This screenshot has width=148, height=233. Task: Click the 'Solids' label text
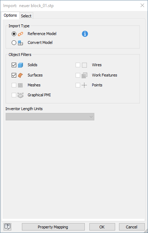[x=32, y=65]
